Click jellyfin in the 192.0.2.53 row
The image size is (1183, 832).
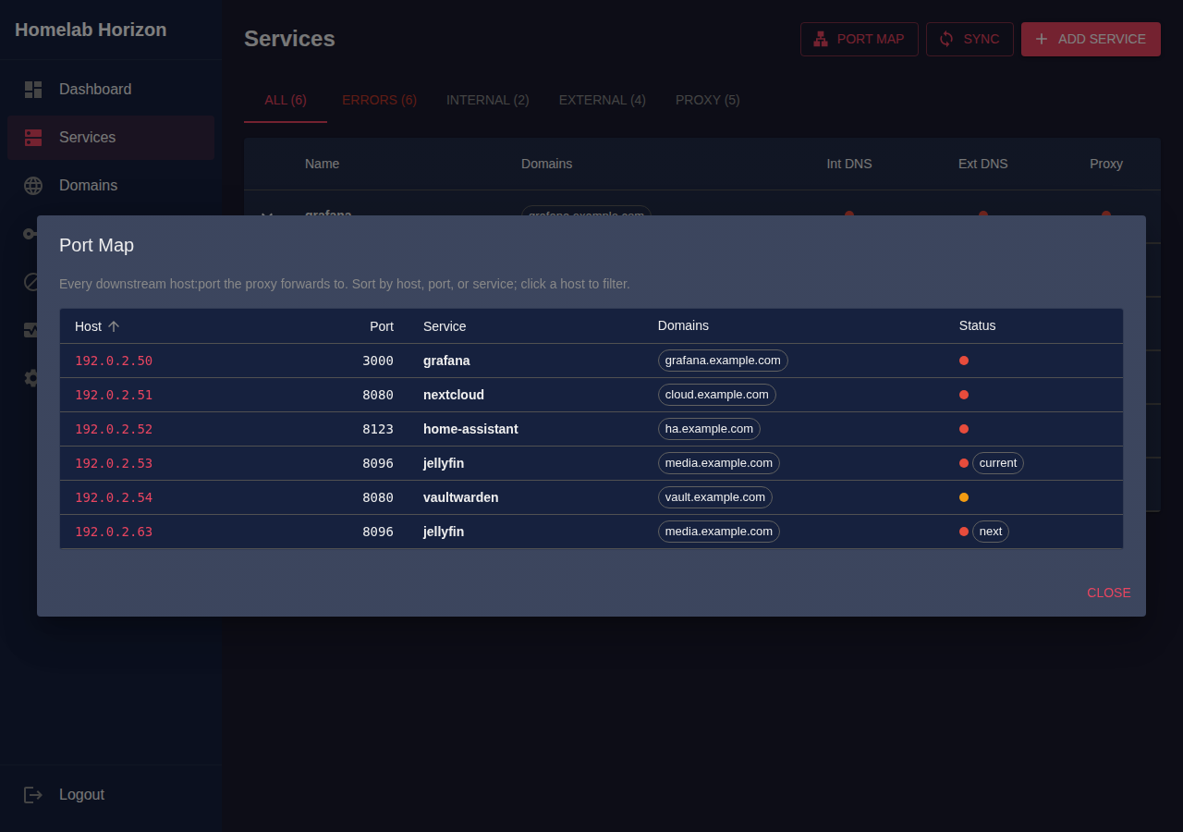tap(444, 463)
